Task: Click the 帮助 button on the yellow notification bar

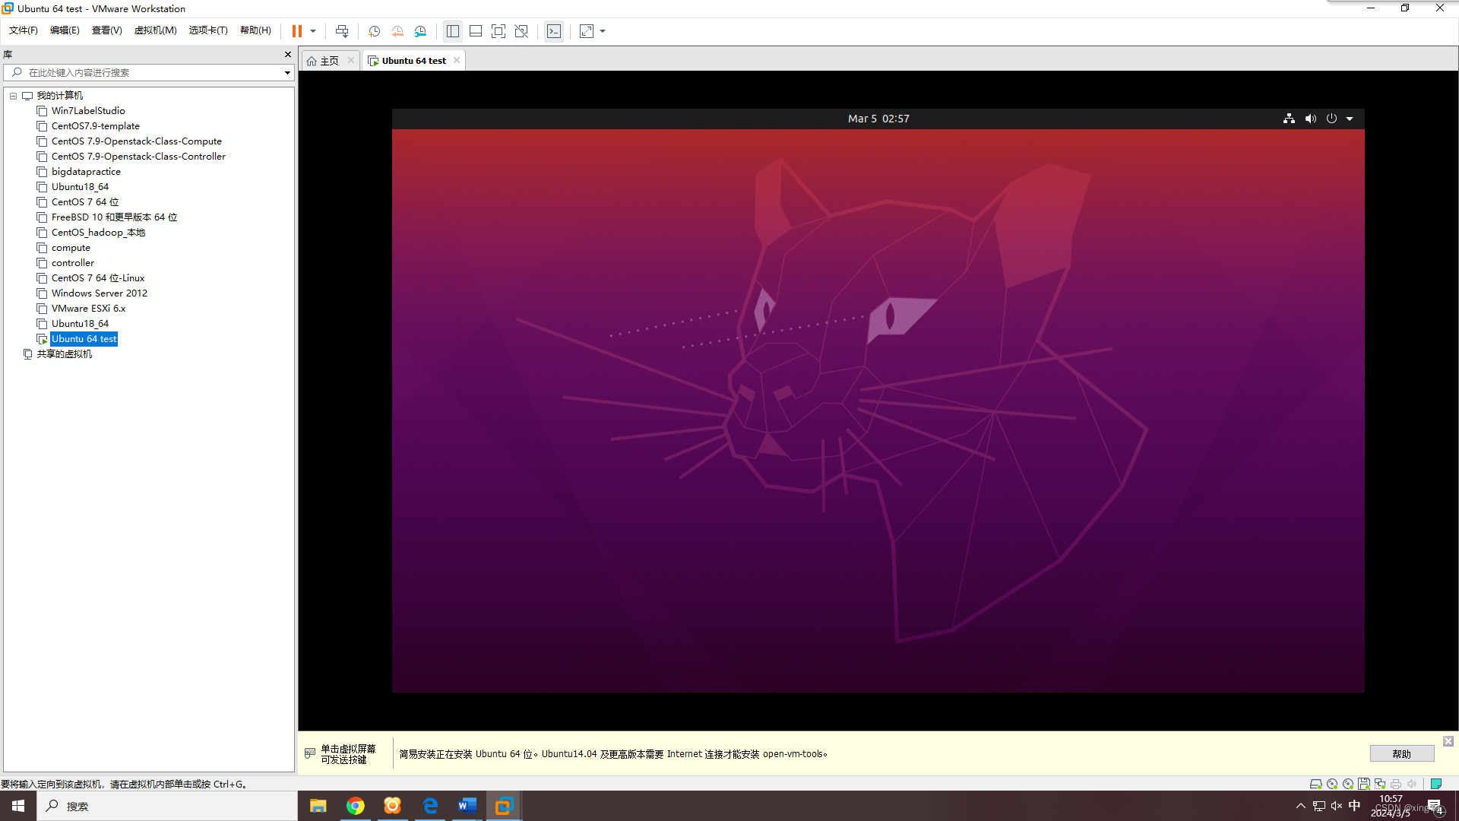Action: [1401, 753]
